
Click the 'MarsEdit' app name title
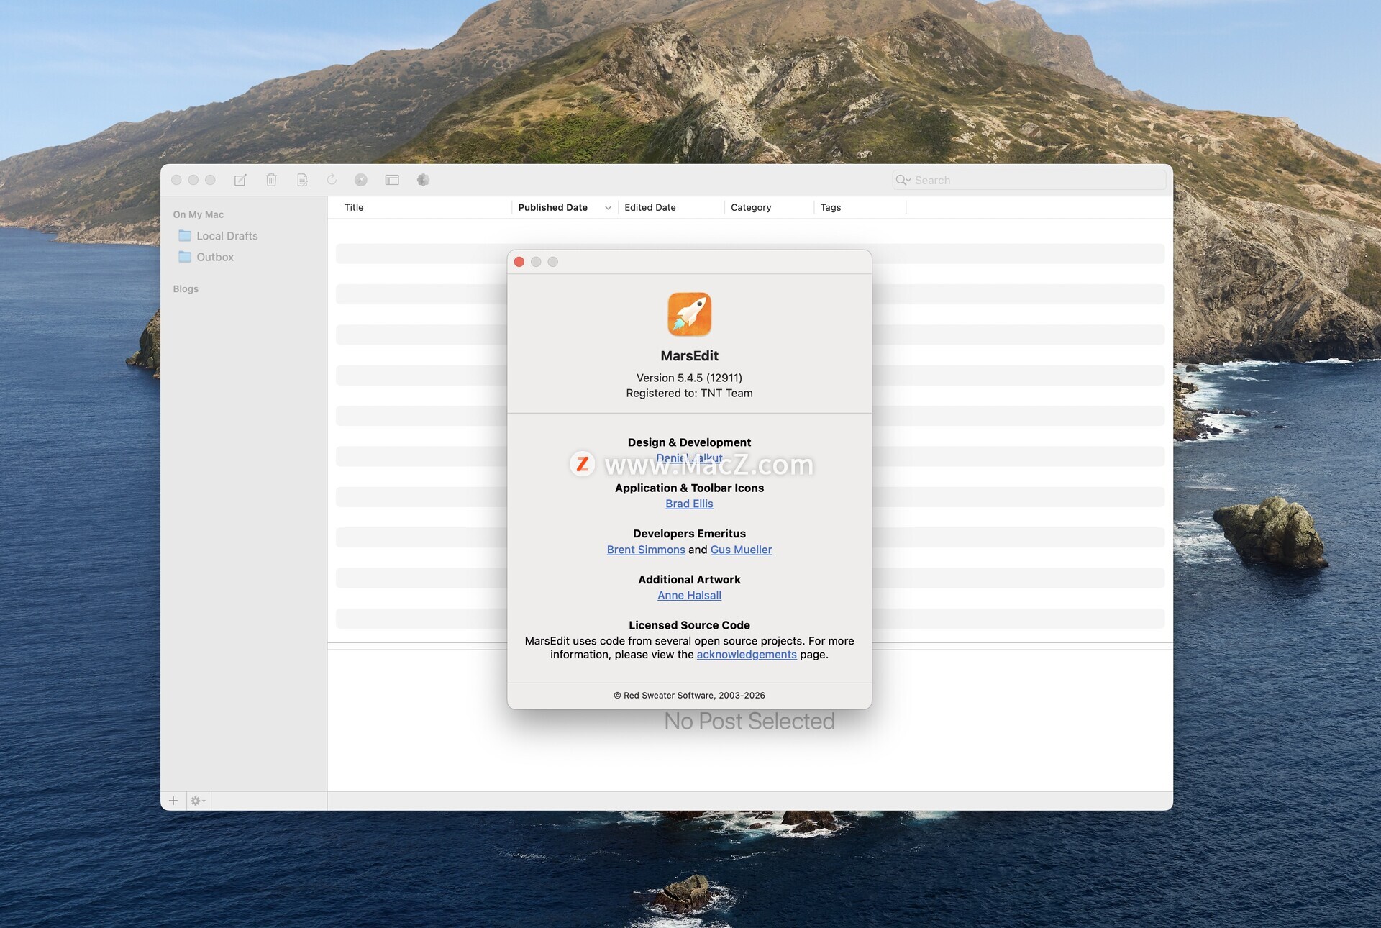click(x=689, y=355)
